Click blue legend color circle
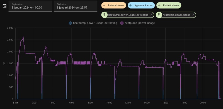The image size is (223, 109). click(x=70, y=23)
